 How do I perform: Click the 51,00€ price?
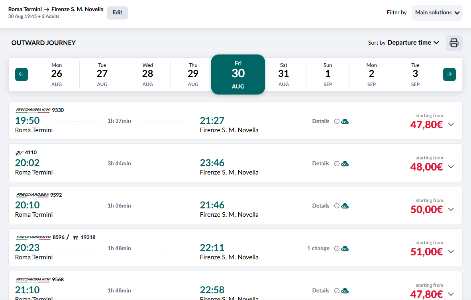coord(426,252)
